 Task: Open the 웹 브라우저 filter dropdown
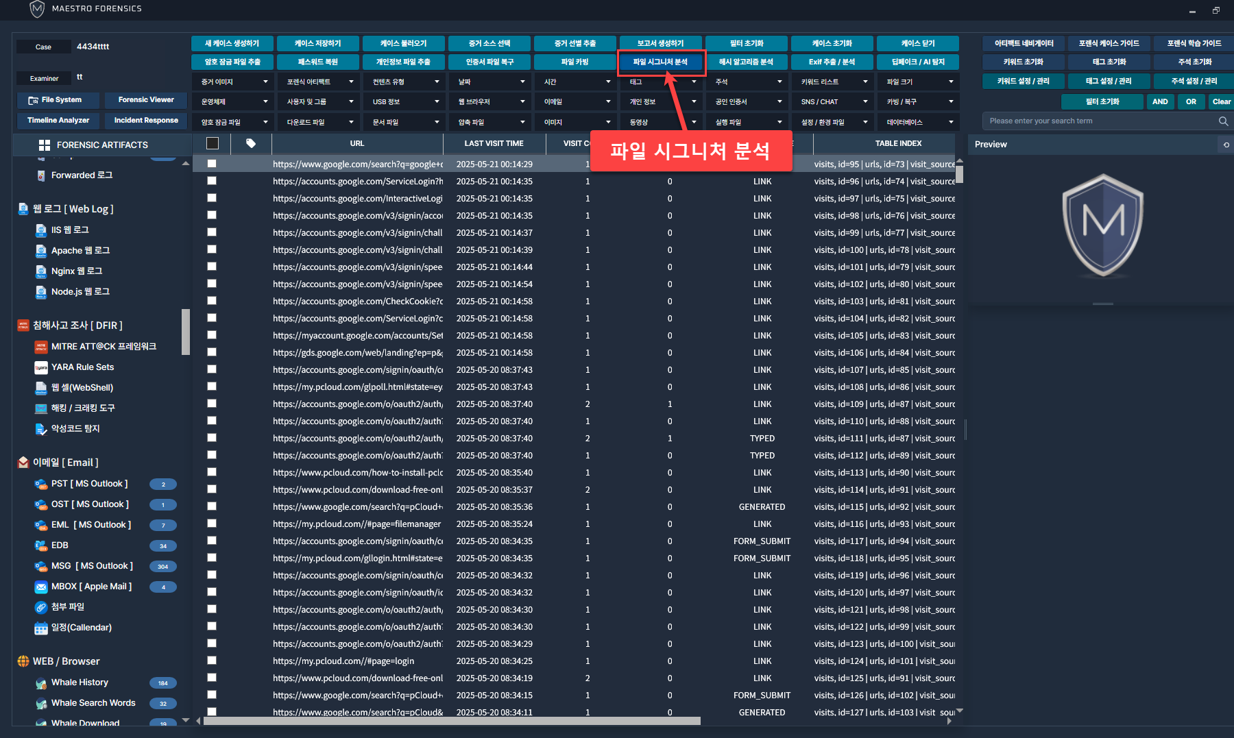[x=491, y=102]
